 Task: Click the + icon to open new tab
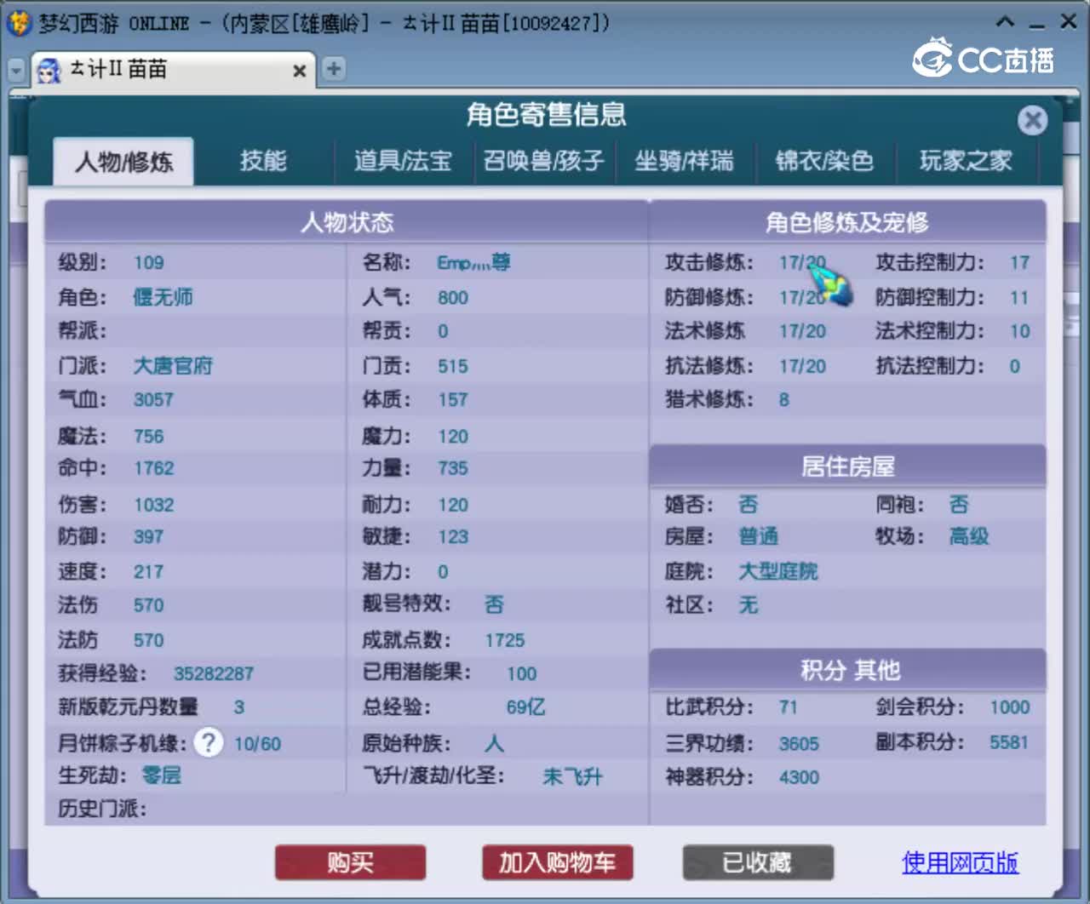[x=333, y=69]
